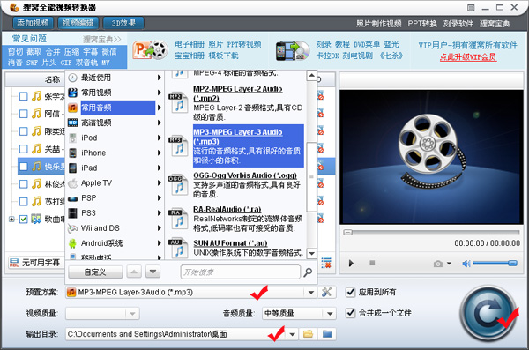The width and height of the screenshot is (529, 350).
Task: Mute audio with speaker icon
Action: click(466, 264)
